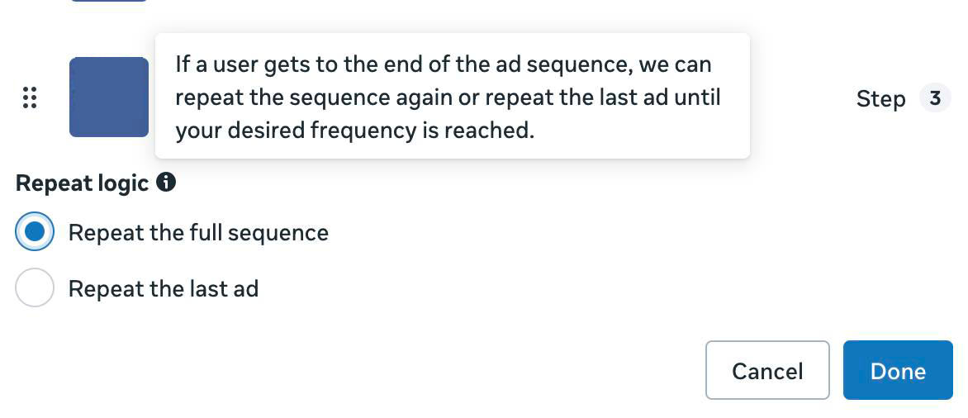Click the 'Repeat the full sequence' label text
Image resolution: width=968 pixels, height=418 pixels.
click(198, 233)
